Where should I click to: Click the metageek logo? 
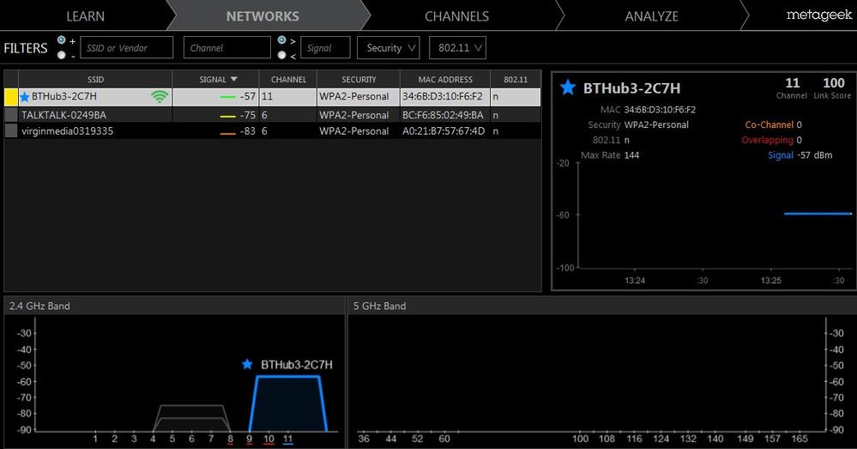(x=818, y=15)
